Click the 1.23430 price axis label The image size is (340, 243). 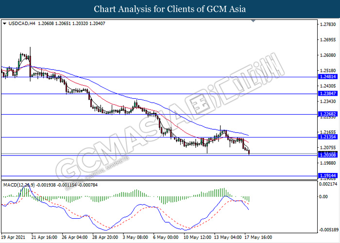pos(328,102)
